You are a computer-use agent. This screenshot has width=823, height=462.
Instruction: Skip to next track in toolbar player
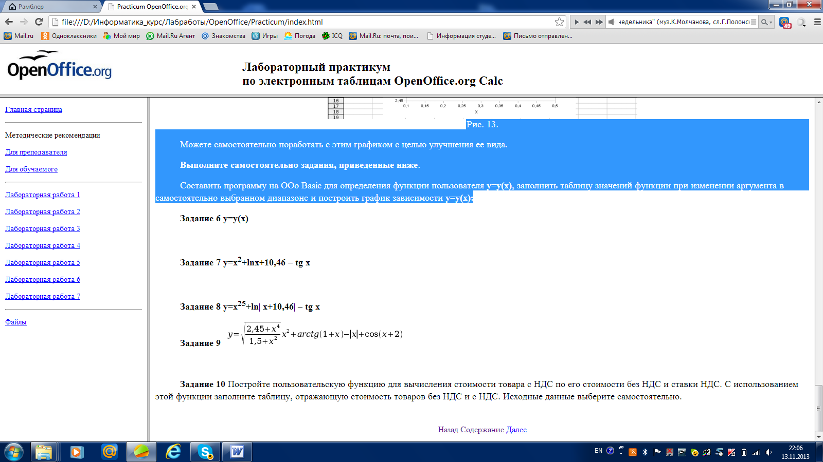coord(599,22)
